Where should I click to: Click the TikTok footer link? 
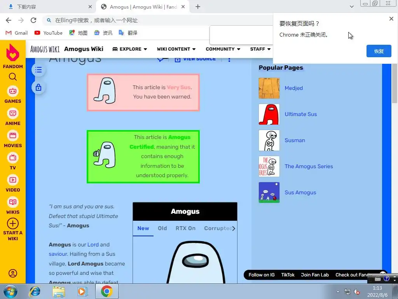(288, 275)
